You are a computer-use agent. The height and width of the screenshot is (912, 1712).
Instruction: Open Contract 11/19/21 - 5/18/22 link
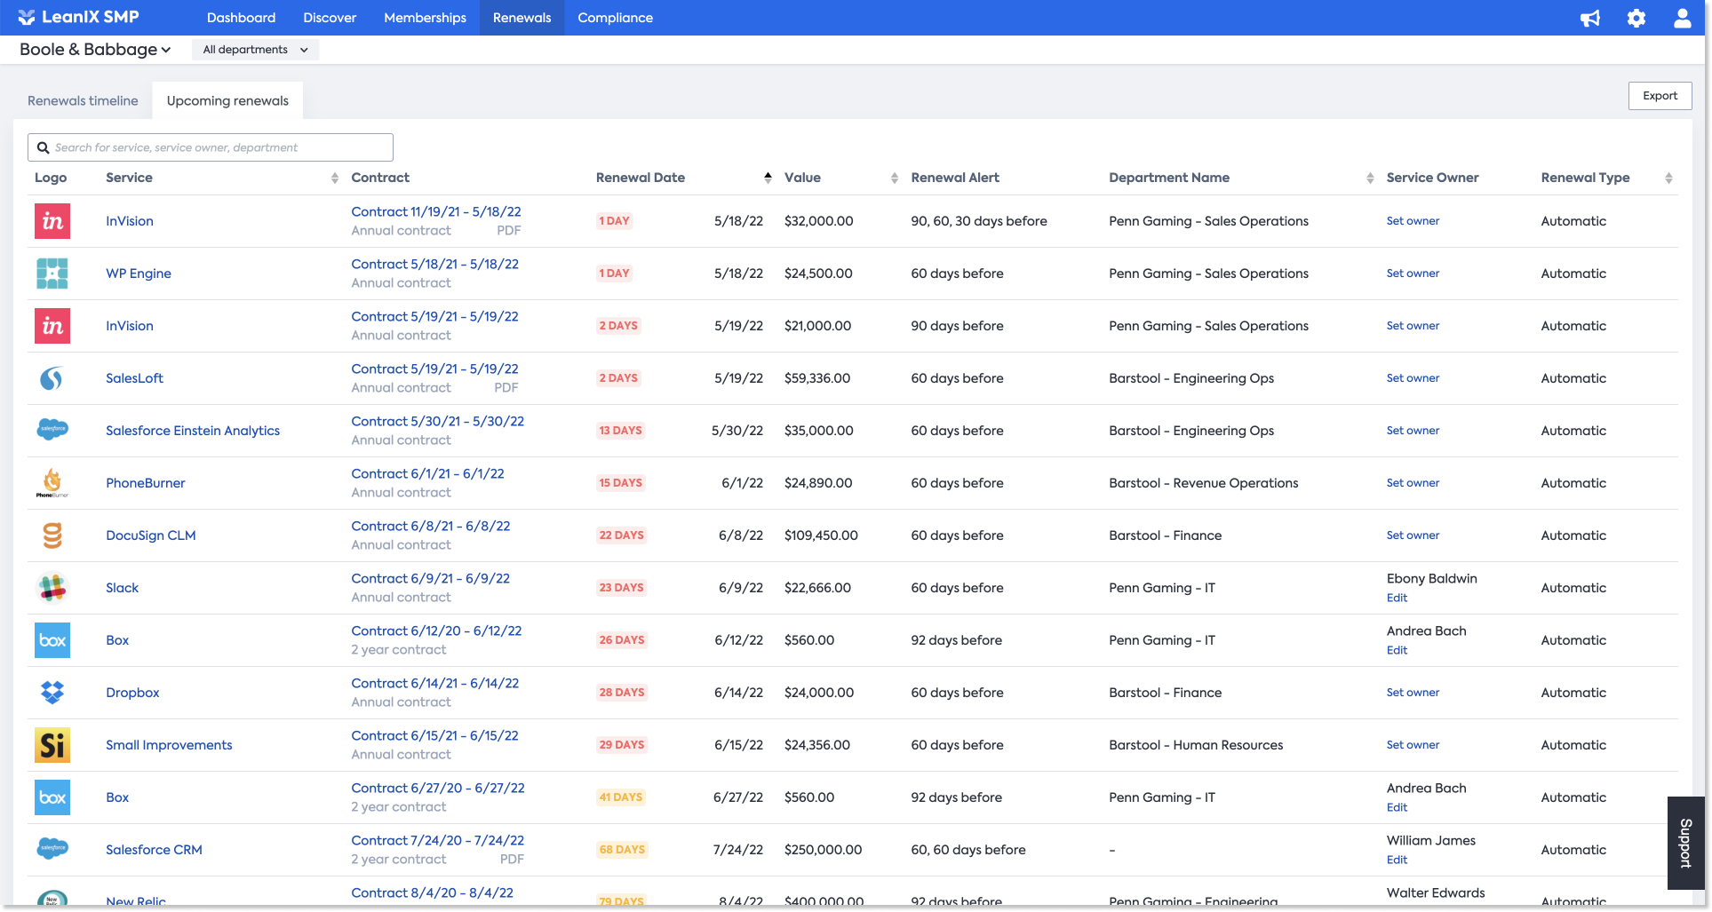[x=436, y=211]
